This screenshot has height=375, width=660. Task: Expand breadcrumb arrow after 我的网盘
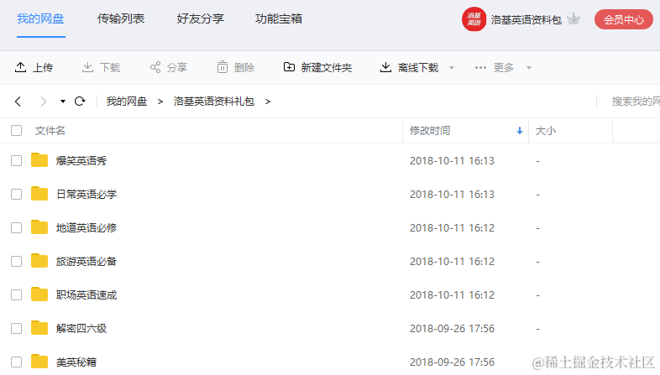point(160,102)
